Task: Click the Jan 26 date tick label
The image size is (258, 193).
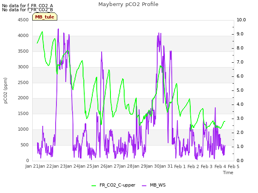Action: pos(100,166)
